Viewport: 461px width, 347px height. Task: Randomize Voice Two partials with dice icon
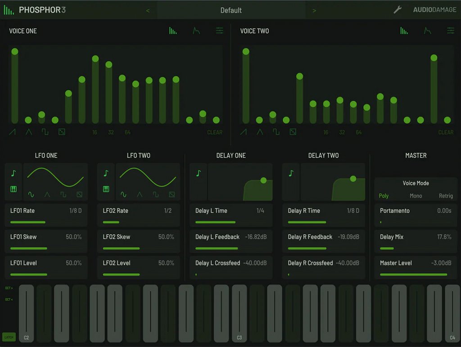coord(293,132)
